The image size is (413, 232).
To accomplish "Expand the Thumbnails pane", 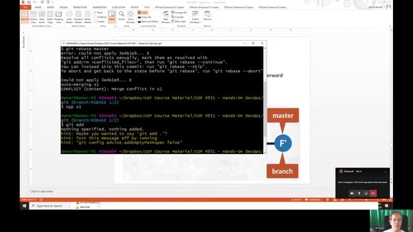I will [x=23, y=33].
